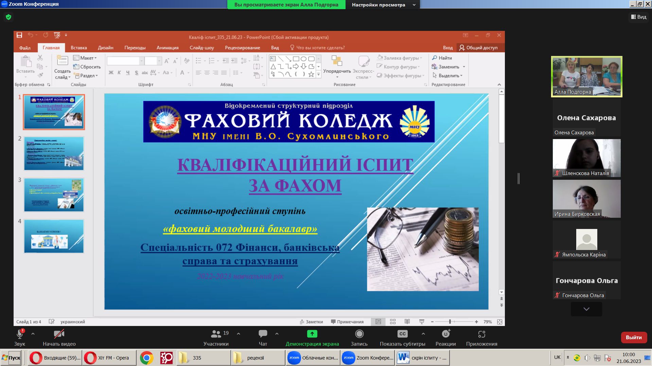Open the Apps icon in Zoom toolbar
The height and width of the screenshot is (366, 652).
click(x=481, y=334)
